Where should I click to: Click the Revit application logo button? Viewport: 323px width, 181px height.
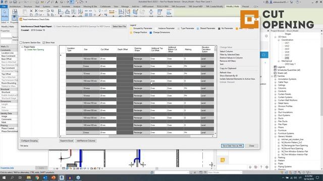pos(2,2)
